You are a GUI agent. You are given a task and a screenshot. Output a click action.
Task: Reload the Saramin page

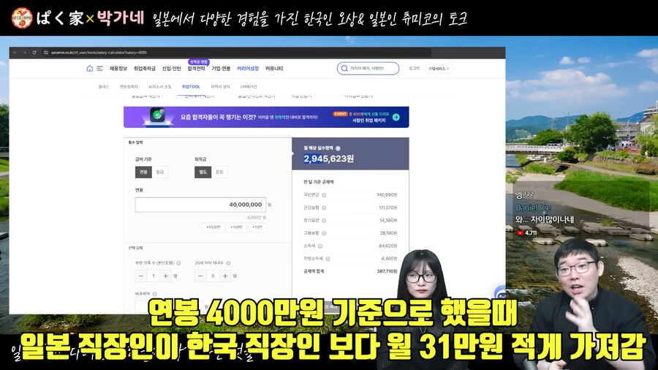tap(34, 53)
